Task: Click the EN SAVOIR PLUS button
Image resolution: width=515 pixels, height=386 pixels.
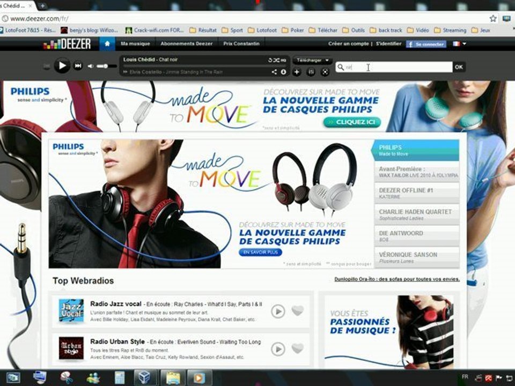Action: pyautogui.click(x=260, y=252)
